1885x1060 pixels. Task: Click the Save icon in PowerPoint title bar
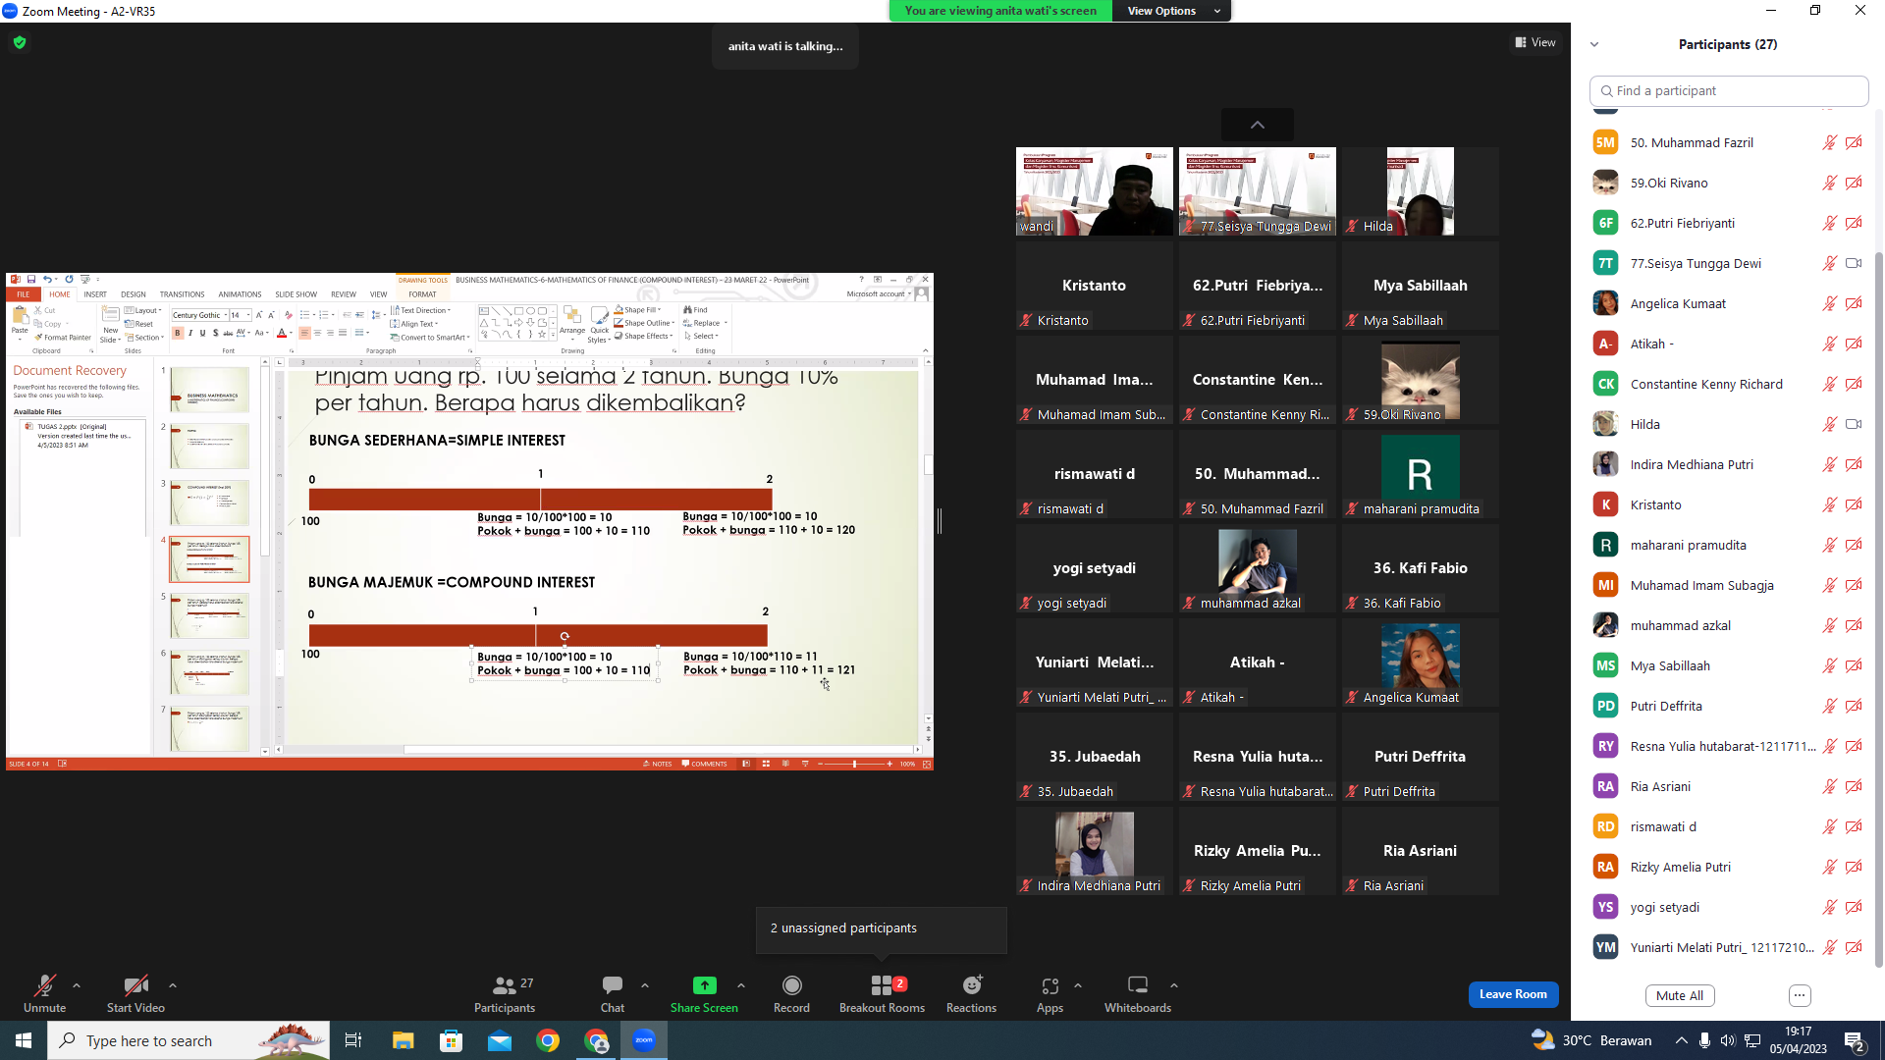pos(31,280)
